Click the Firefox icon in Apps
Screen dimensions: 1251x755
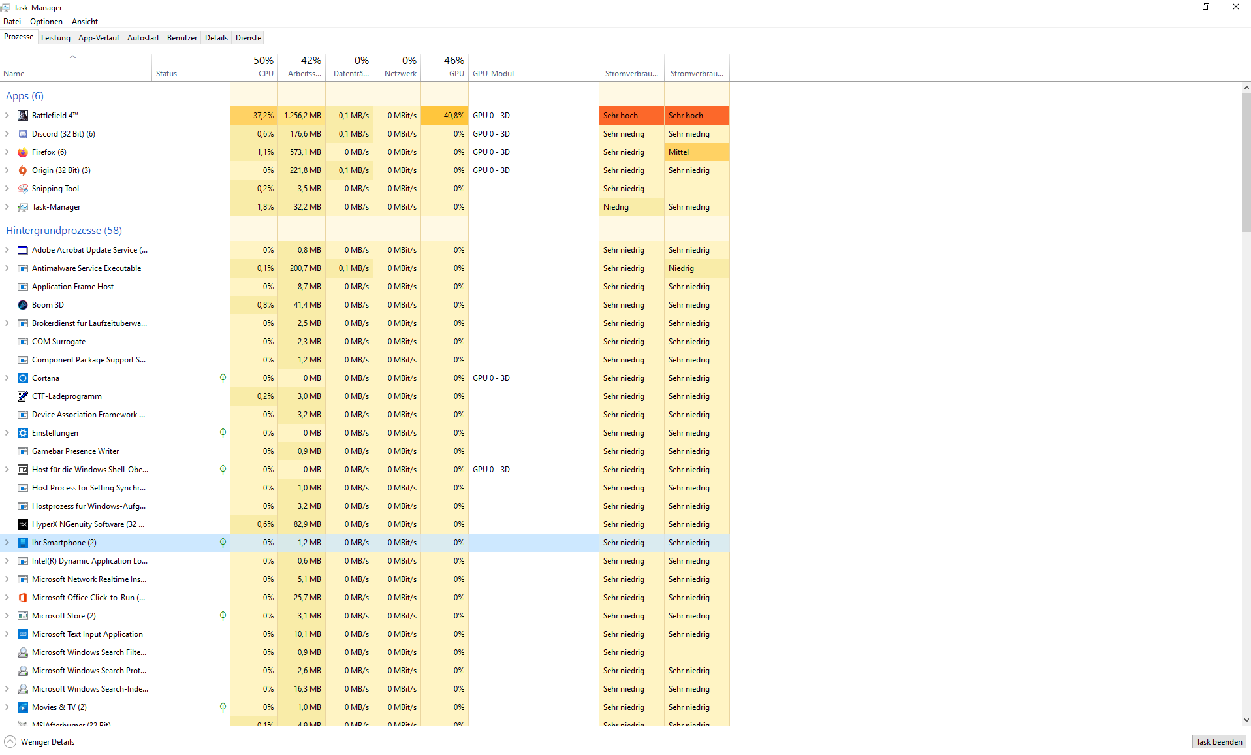coord(23,152)
